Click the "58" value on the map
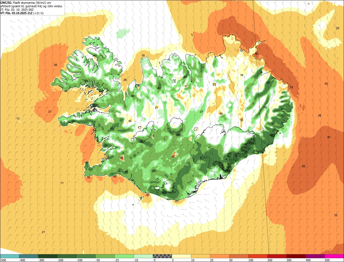344x262 pixels. pos(121,158)
